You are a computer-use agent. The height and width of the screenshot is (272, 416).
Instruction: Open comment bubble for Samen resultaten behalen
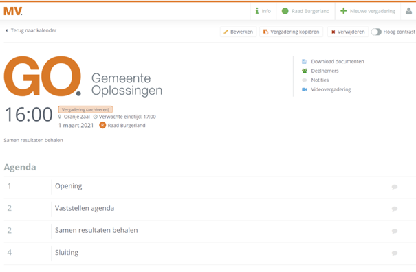pos(395,231)
